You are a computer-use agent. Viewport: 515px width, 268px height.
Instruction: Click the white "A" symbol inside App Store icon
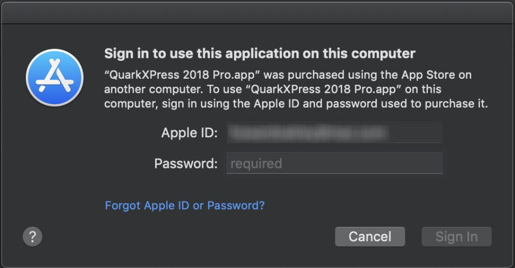pos(54,78)
